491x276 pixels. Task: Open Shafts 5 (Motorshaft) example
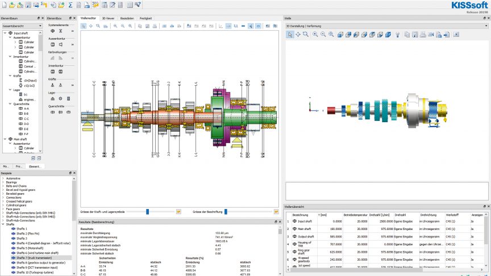pyautogui.click(x=30, y=248)
